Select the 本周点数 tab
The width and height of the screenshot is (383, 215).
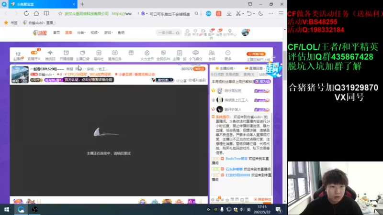[232, 75]
